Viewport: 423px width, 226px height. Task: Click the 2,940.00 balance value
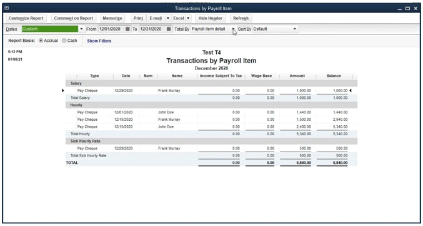click(x=340, y=120)
